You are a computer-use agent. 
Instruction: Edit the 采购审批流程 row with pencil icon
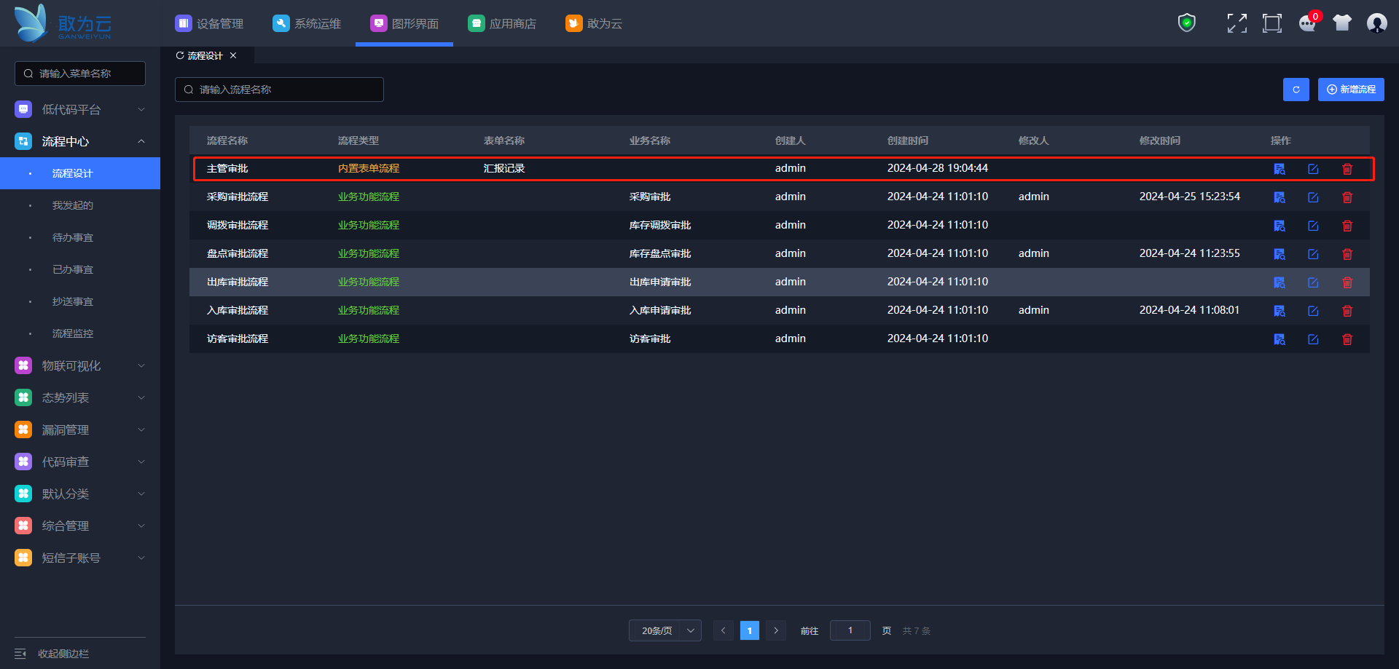(x=1313, y=197)
